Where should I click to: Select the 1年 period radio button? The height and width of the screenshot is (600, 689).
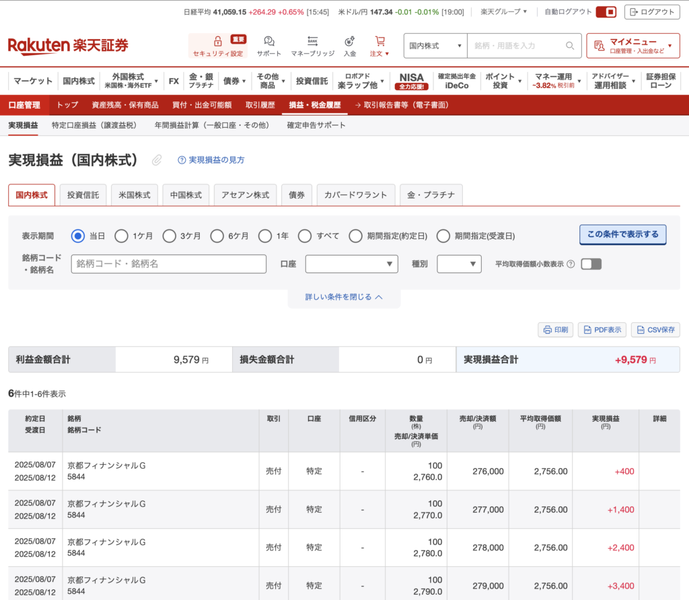pyautogui.click(x=265, y=236)
